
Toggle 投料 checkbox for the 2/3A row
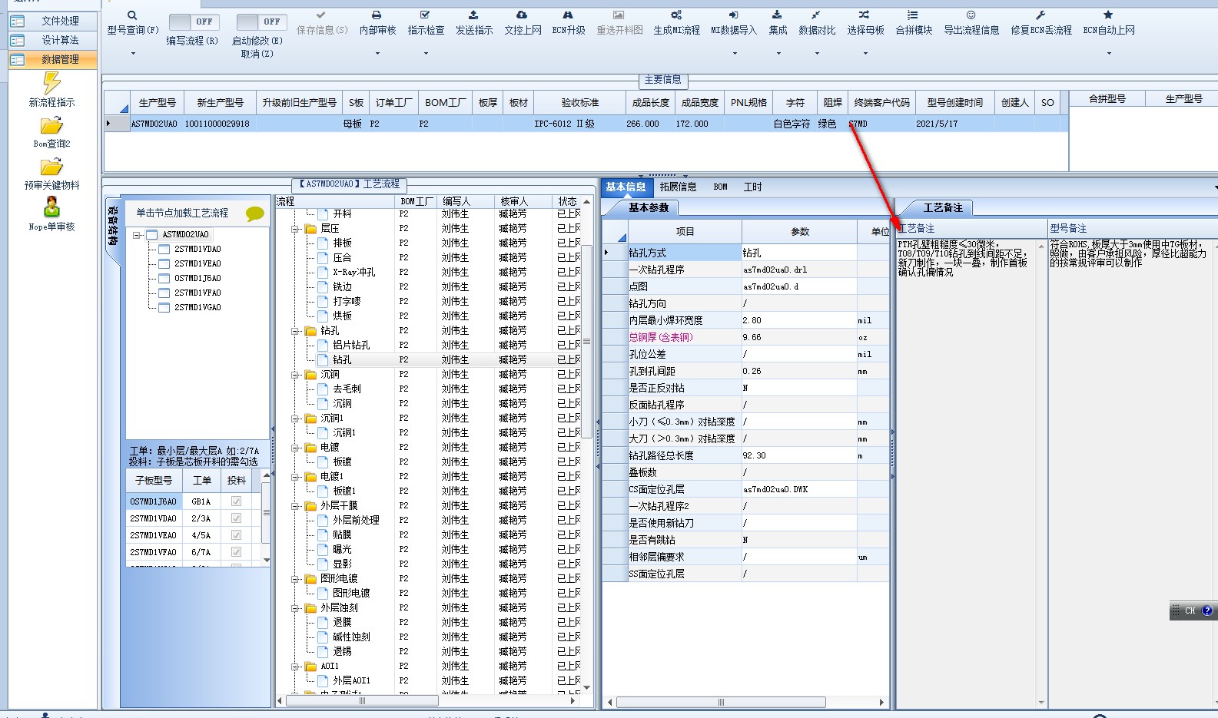point(236,518)
